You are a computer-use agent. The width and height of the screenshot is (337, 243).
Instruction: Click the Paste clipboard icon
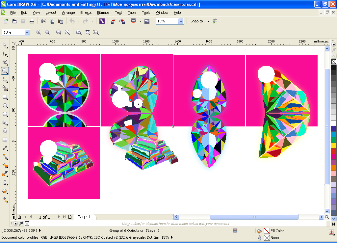[61, 21]
